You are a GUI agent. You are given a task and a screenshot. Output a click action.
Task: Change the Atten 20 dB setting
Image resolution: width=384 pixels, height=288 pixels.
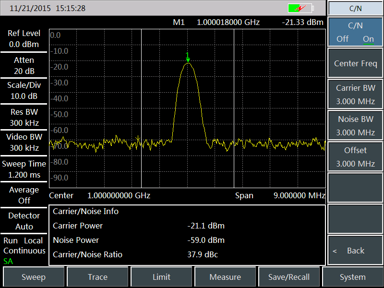24,65
